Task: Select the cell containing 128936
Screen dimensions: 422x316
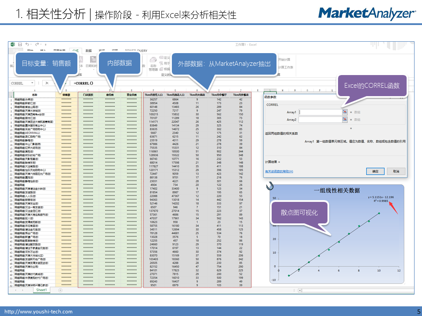Action: (x=153, y=155)
